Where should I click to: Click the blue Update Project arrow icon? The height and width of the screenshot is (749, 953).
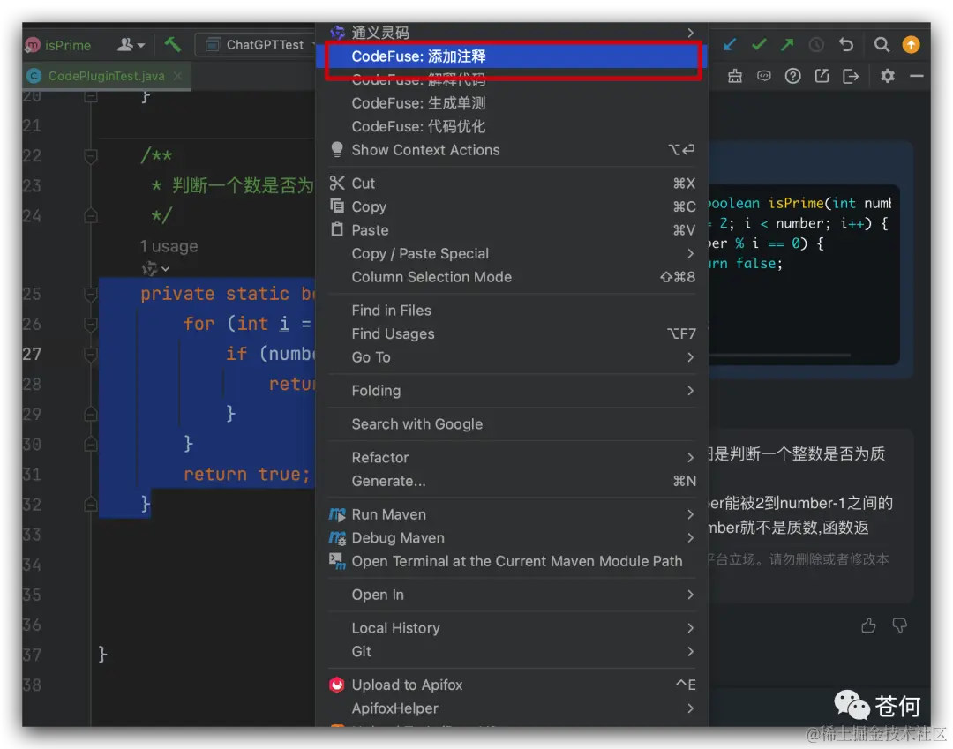click(730, 44)
